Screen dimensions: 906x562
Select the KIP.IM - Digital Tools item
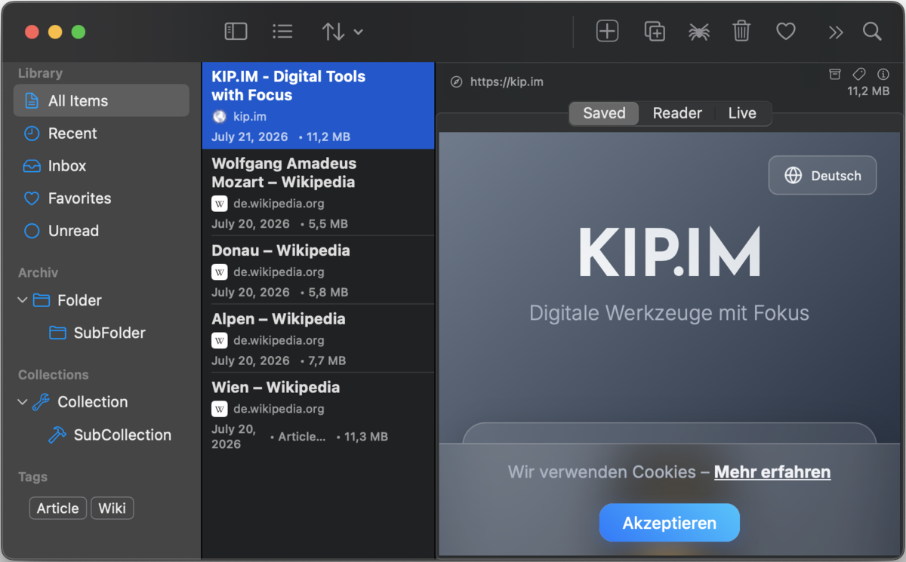(318, 106)
